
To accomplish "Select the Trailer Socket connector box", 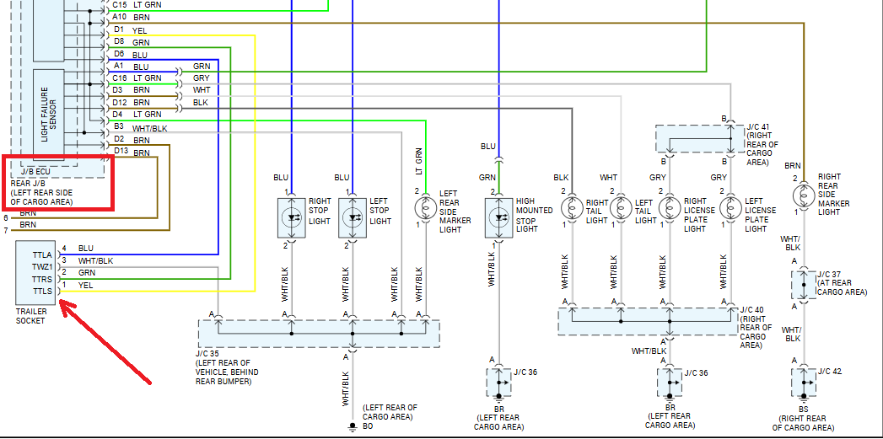I will (x=35, y=273).
